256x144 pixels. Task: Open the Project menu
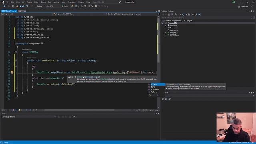(29, 2)
